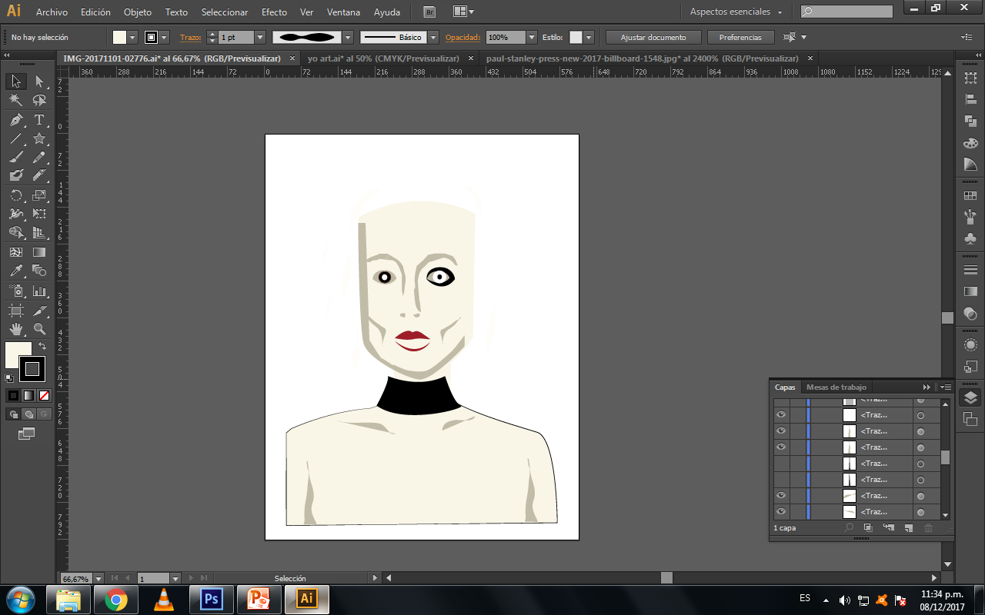Select the Star shape tool
985x615 pixels.
(x=38, y=139)
